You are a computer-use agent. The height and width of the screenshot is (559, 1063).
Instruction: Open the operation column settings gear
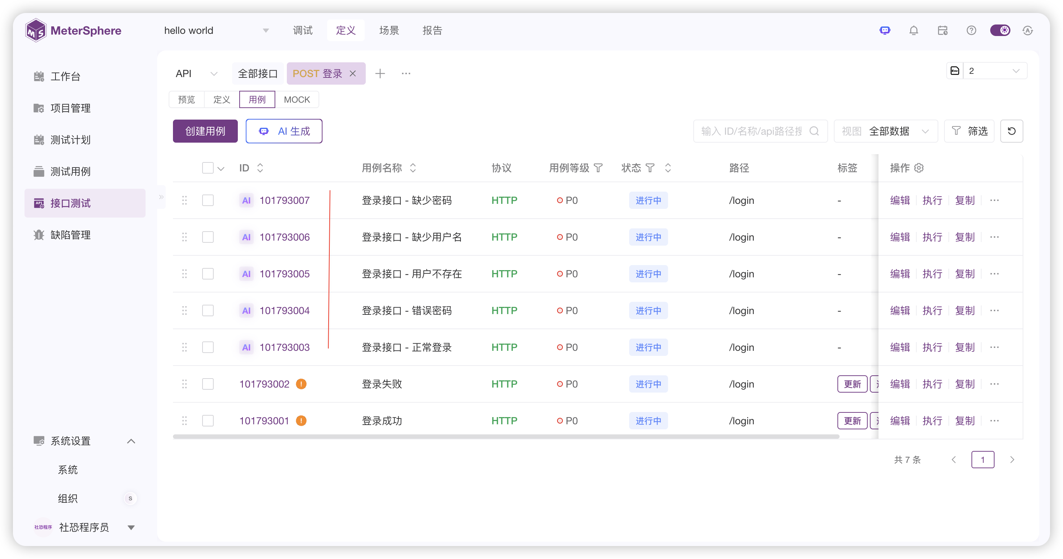point(919,168)
